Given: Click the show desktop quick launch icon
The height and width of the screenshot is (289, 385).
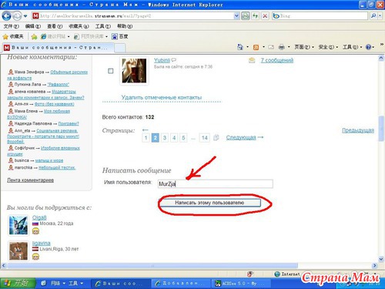Looking at the screenshot, I should (44, 283).
